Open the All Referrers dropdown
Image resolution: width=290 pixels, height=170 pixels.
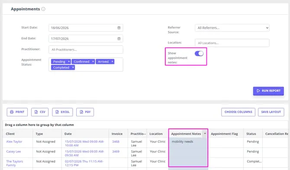click(232, 28)
